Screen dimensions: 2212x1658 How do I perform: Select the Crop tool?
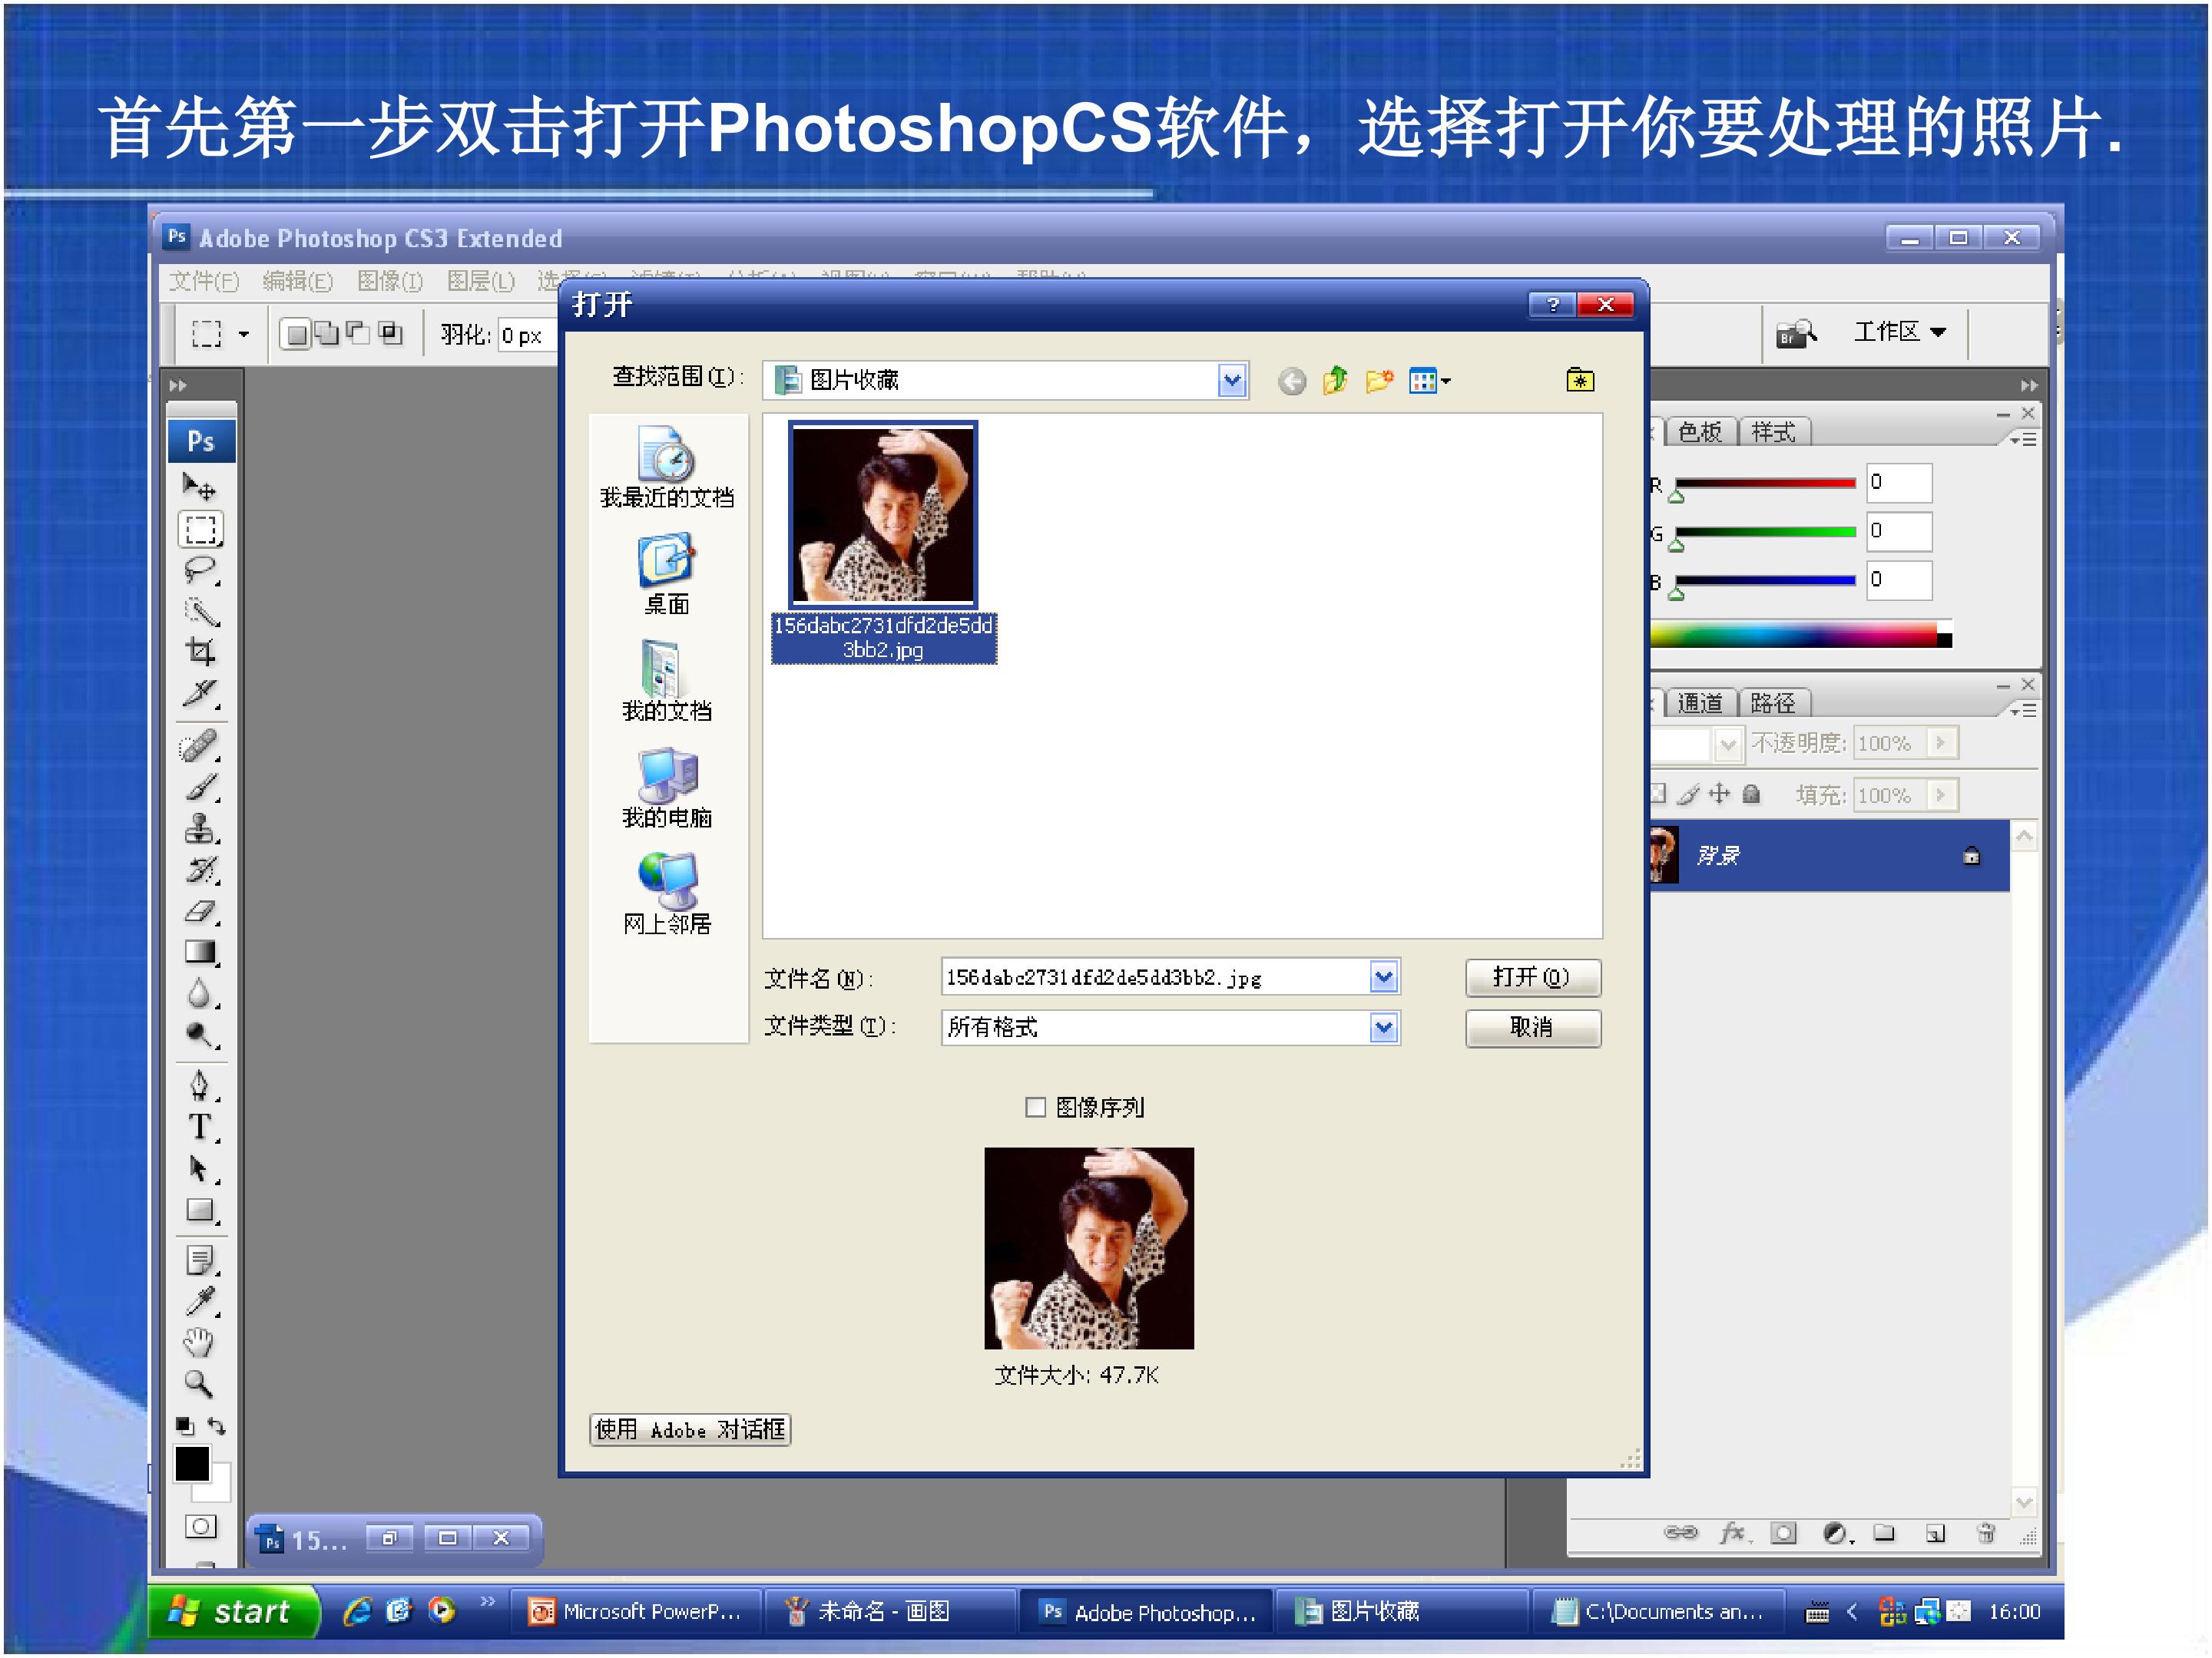pyautogui.click(x=200, y=652)
